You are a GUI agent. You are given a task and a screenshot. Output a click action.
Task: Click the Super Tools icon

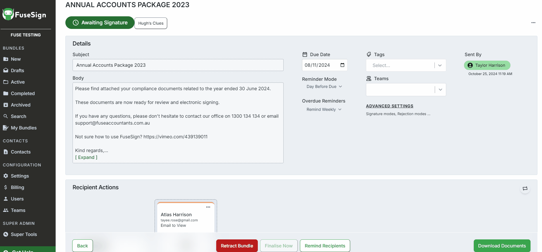point(6,234)
